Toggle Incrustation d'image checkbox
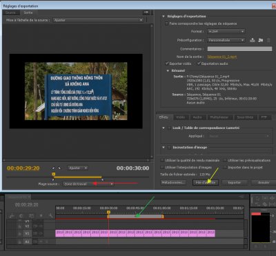 coord(169,147)
